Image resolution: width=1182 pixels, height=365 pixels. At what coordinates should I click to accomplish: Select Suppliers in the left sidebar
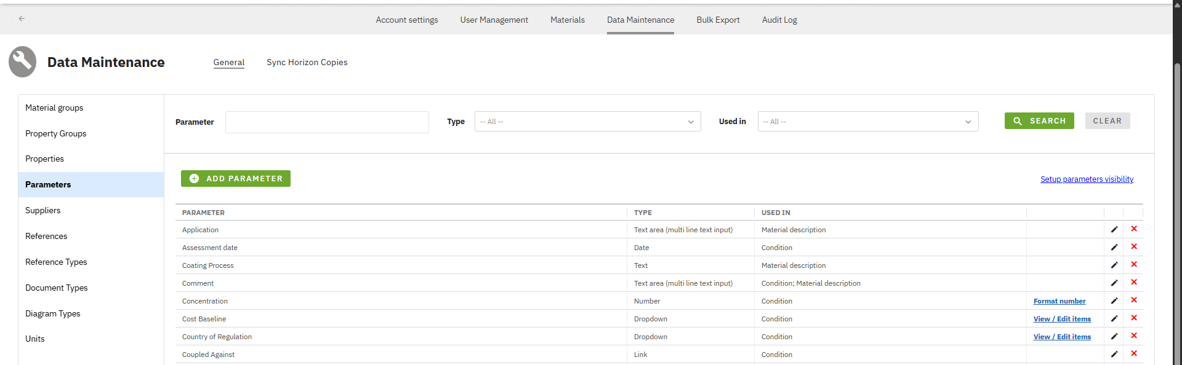43,210
